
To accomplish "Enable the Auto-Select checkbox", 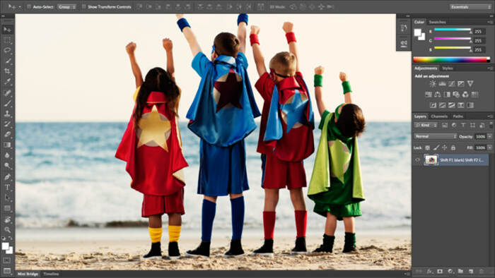I will 29,6.
